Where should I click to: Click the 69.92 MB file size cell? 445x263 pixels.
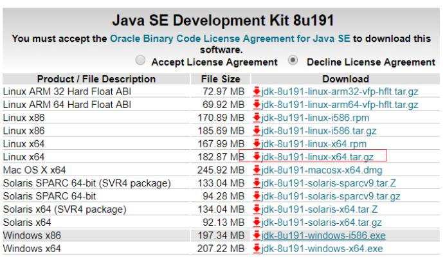[223, 105]
